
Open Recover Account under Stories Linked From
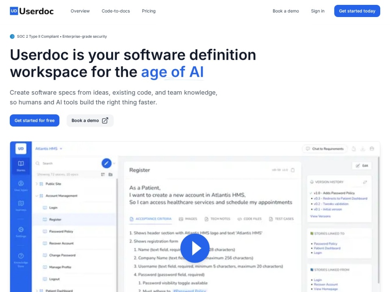pos(325,284)
